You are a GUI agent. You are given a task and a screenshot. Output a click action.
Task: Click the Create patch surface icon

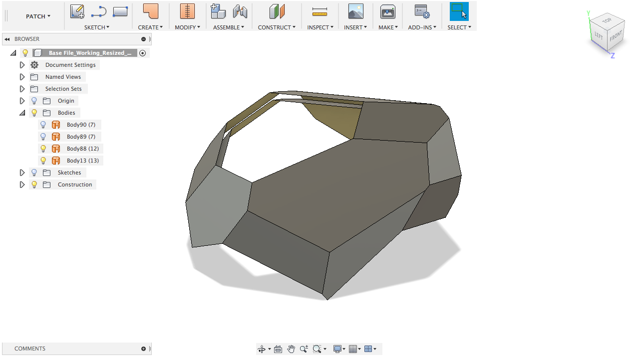coord(150,11)
